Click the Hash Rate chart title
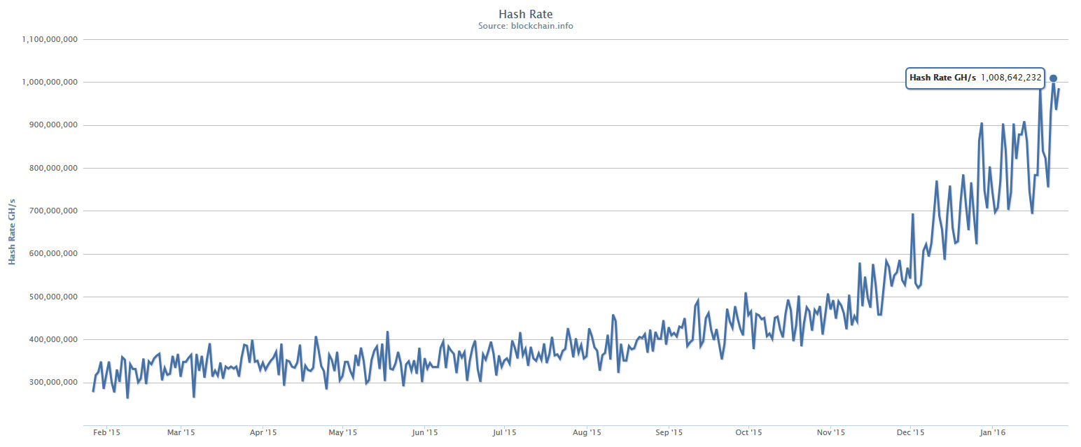The height and width of the screenshot is (447, 1081). coord(525,13)
